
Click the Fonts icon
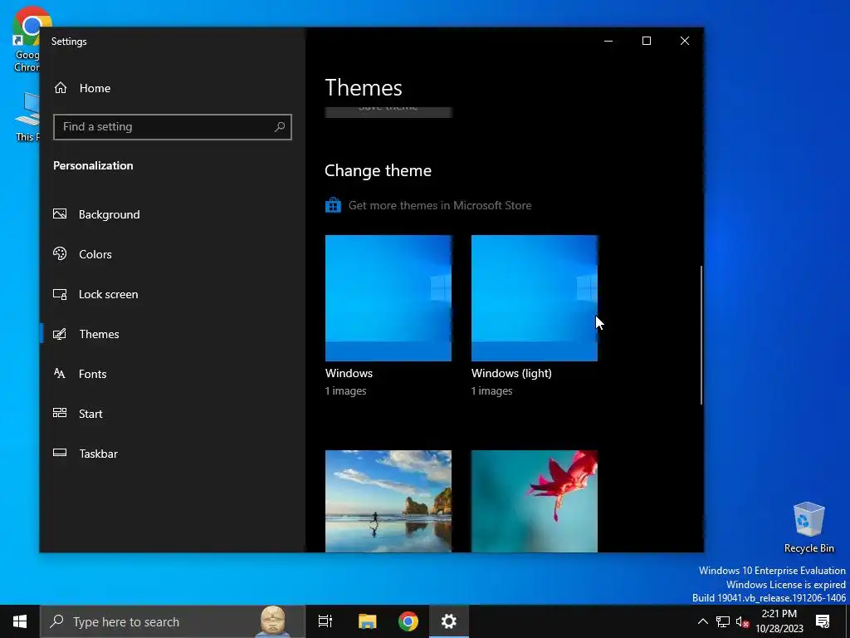click(60, 373)
